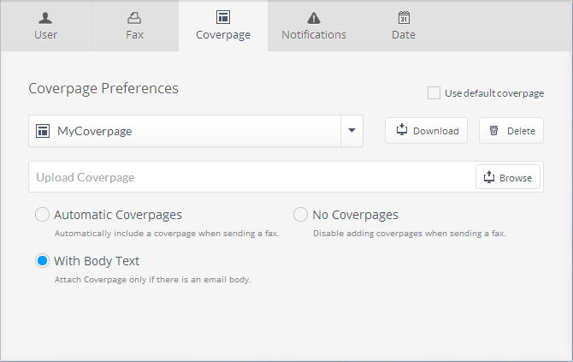This screenshot has height=362, width=573.
Task: Click the Date calendar icon
Action: 404,17
